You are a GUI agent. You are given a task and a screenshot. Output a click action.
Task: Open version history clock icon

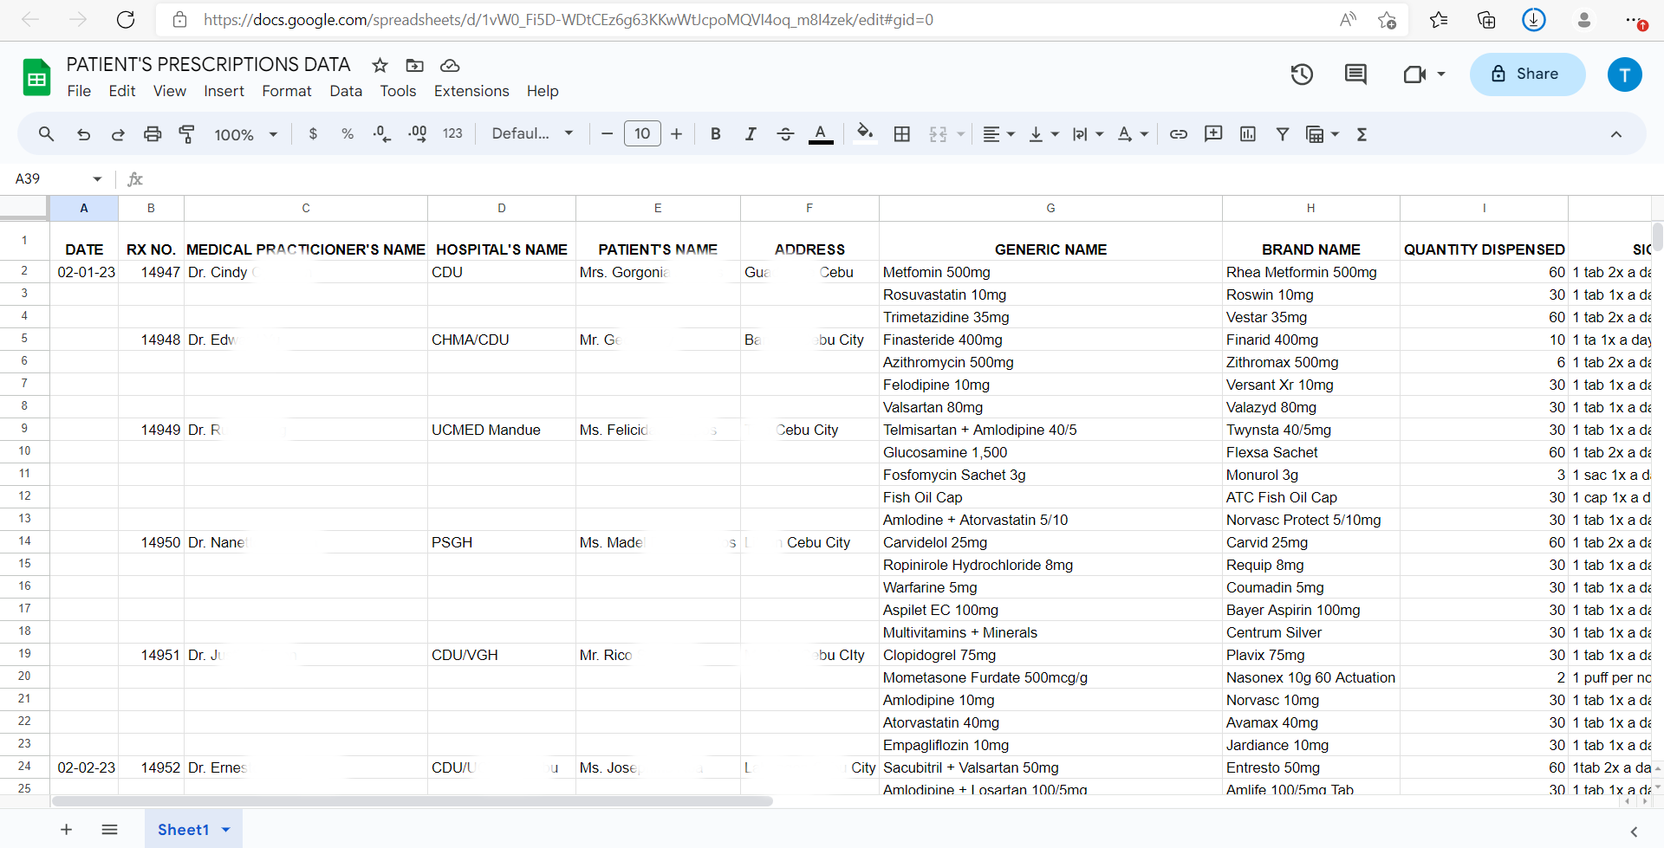[1302, 74]
